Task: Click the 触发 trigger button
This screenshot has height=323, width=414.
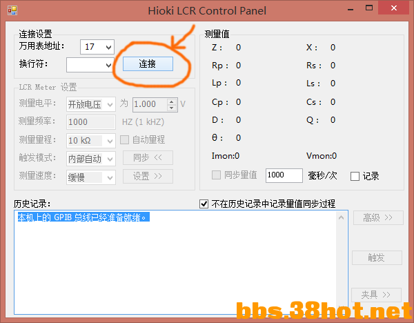Action: (x=377, y=257)
